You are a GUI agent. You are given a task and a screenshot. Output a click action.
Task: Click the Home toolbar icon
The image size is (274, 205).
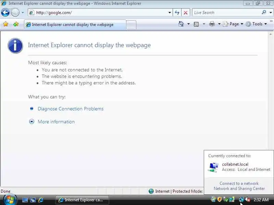pyautogui.click(x=181, y=24)
